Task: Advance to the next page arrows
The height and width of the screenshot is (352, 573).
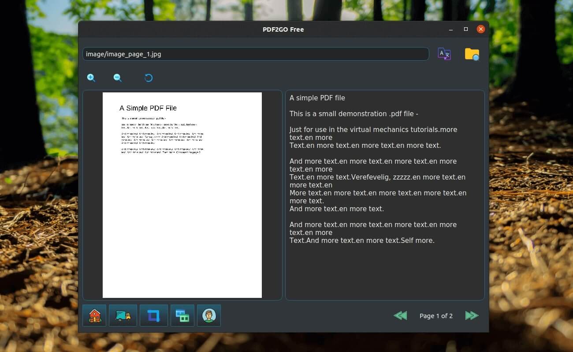Action: click(x=472, y=315)
